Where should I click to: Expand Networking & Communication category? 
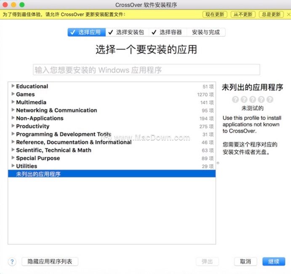pos(13,110)
